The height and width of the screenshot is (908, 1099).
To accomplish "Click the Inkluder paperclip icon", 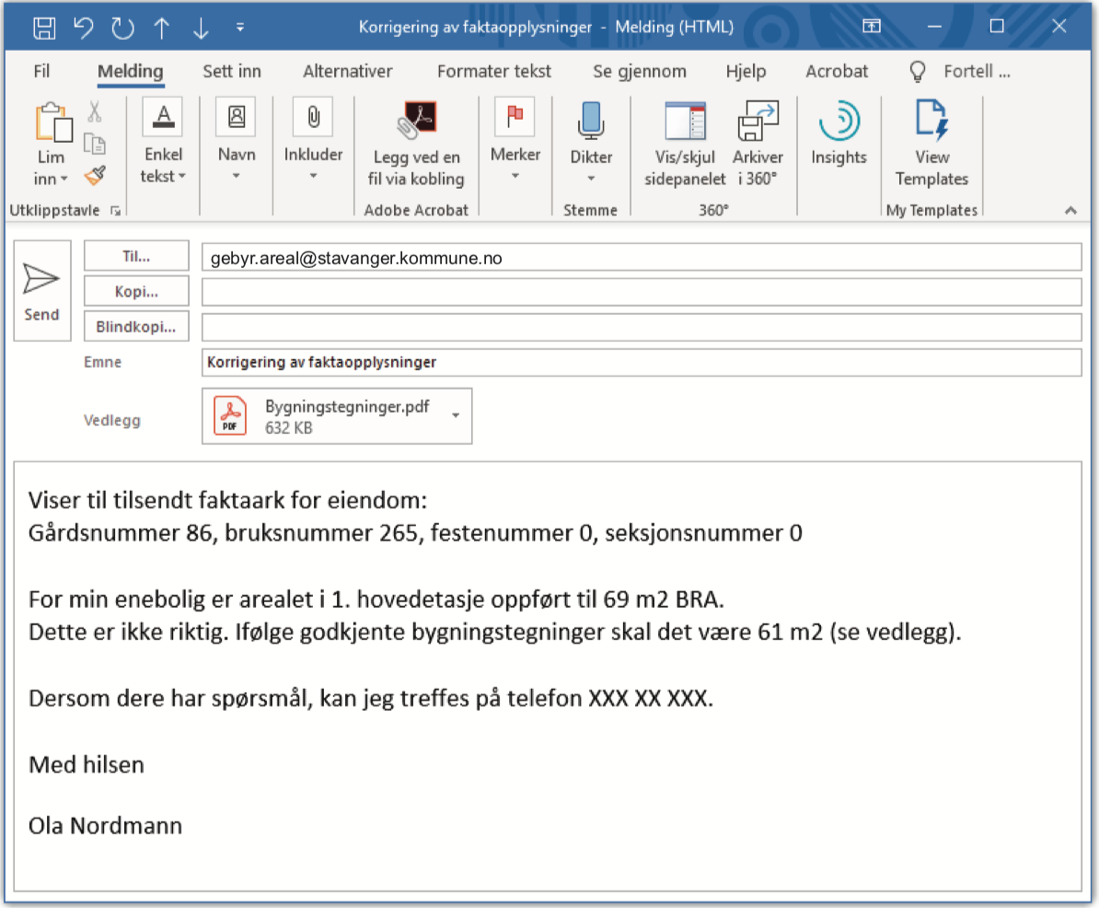I will click(x=312, y=118).
